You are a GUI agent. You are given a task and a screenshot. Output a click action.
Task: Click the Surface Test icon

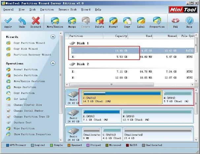pyautogui.click(x=9, y=122)
